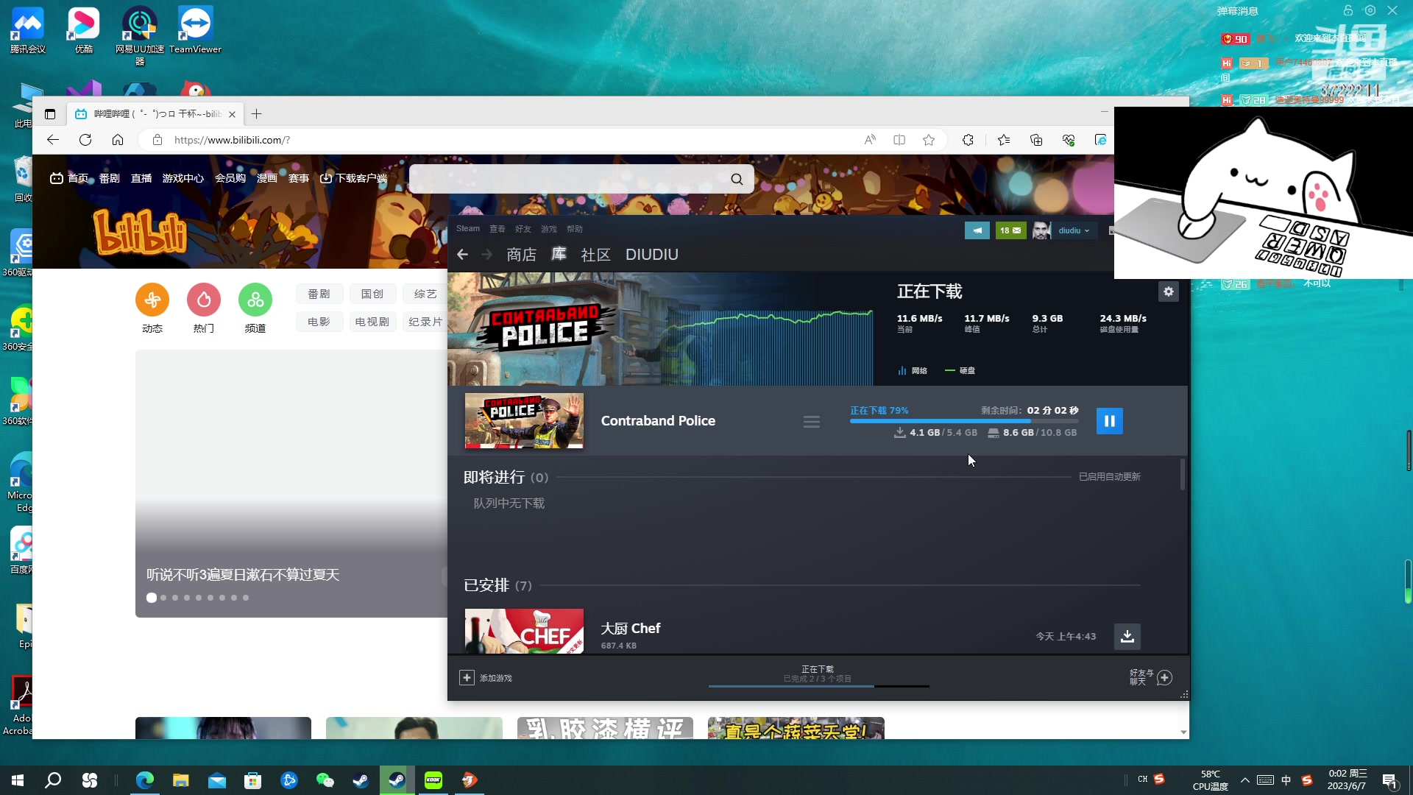The width and height of the screenshot is (1413, 795).
Task: Open the 游戏 menu in Steam
Action: tap(549, 229)
